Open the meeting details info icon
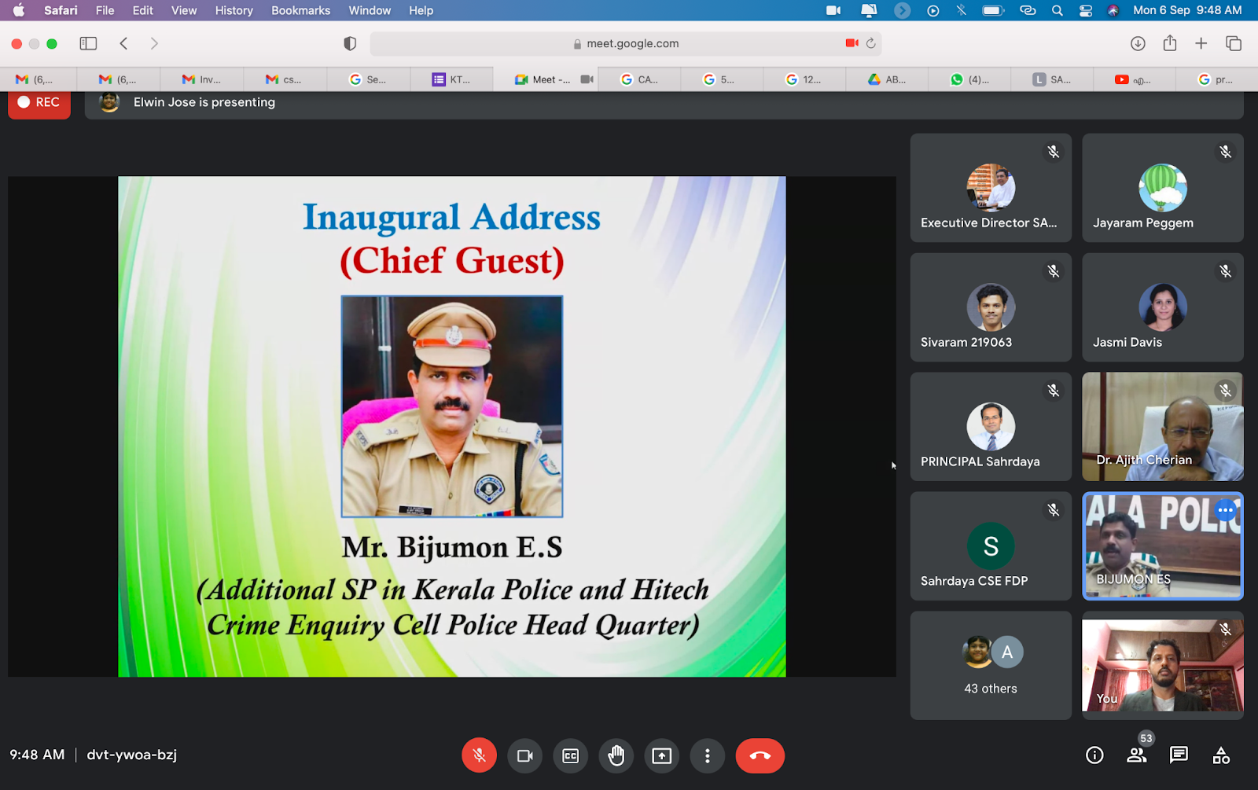The image size is (1258, 790). 1094,755
